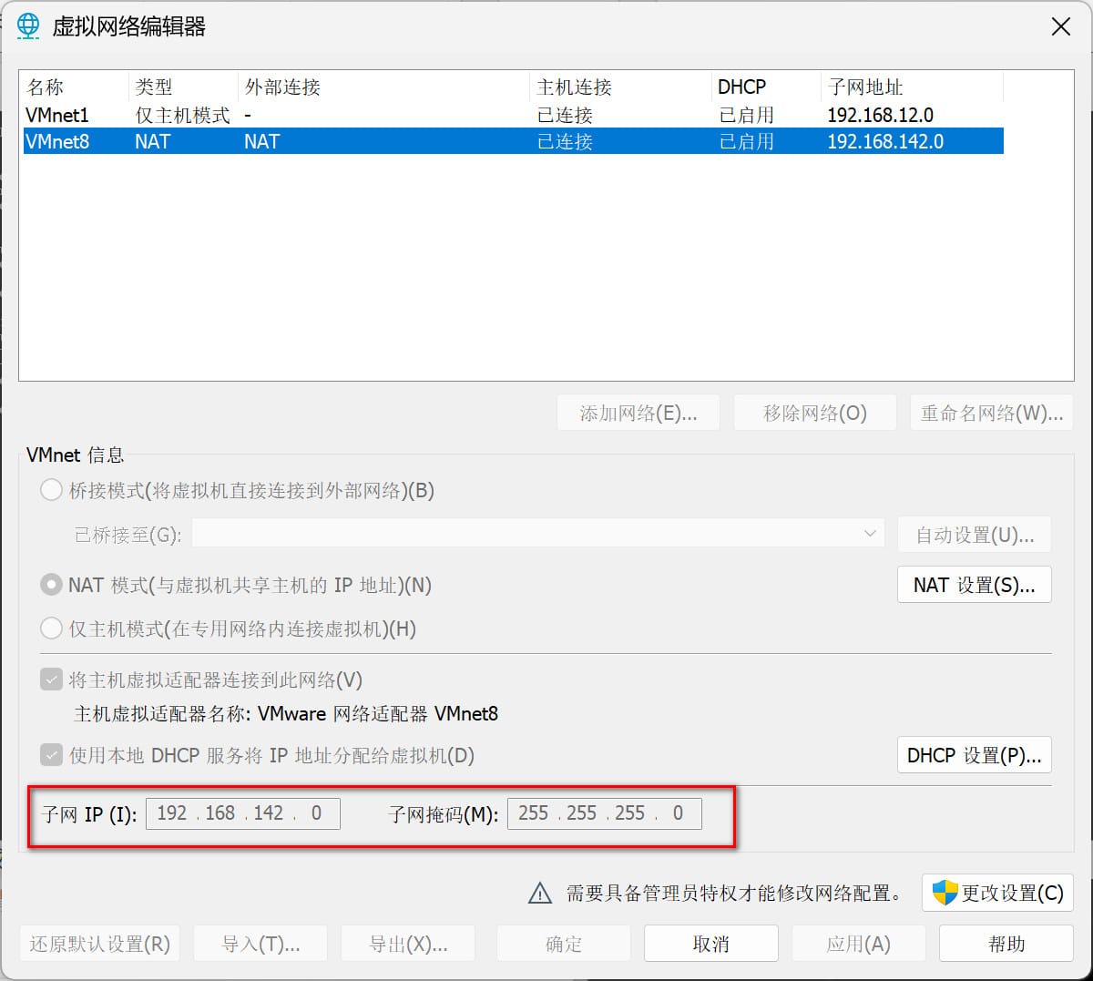This screenshot has height=981, width=1093.
Task: Click the admin shield icon on 更改设置
Action: tap(945, 893)
